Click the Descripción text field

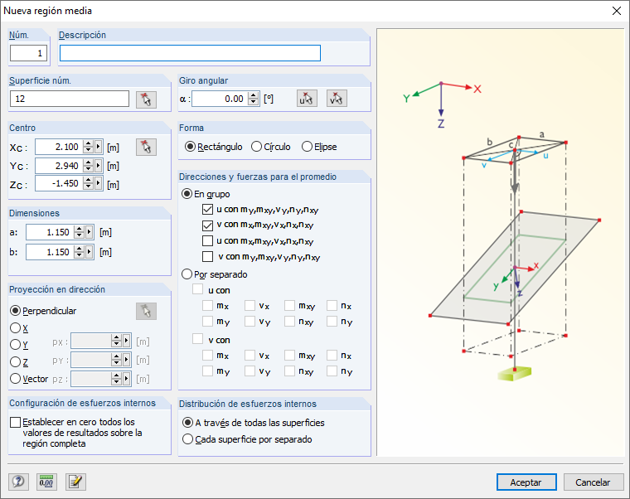pyautogui.click(x=190, y=53)
